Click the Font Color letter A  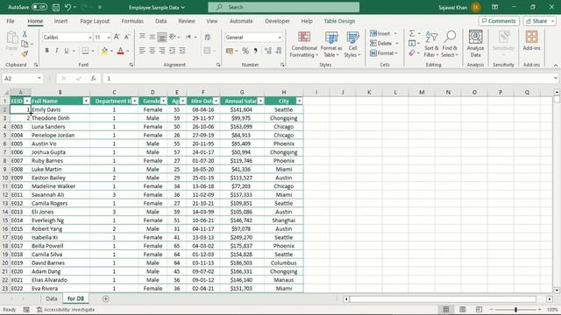pos(121,51)
